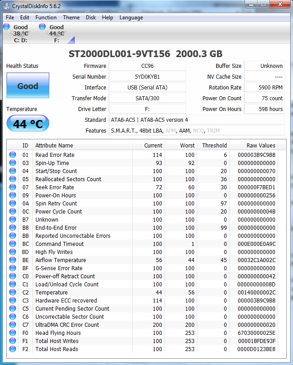Click status orb for Command Timeout

click(x=13, y=244)
